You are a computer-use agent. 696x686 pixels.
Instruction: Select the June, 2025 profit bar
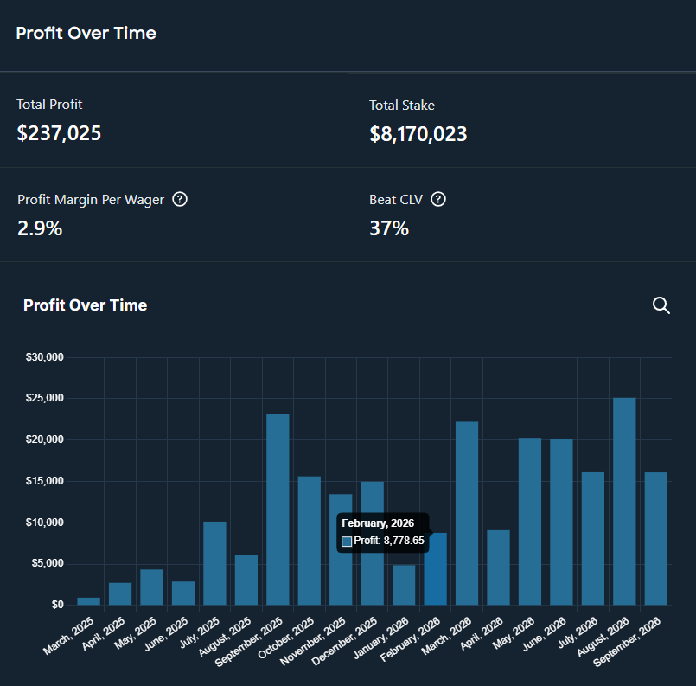tap(183, 593)
